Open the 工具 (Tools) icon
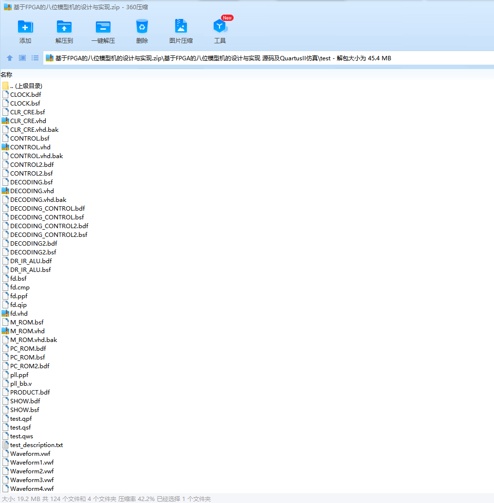The image size is (494, 503). [x=220, y=26]
